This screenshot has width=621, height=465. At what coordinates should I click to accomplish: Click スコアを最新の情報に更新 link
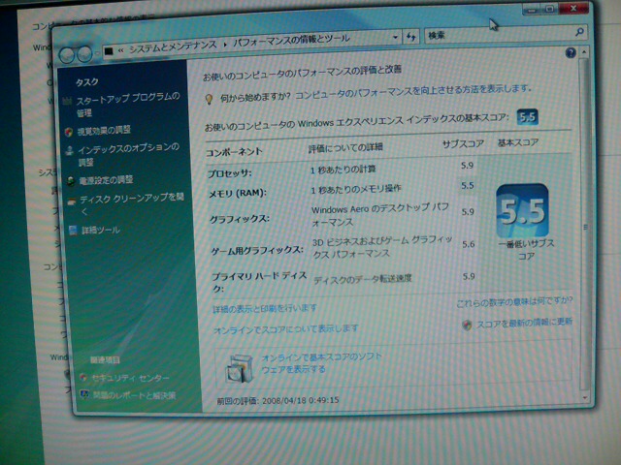(524, 323)
